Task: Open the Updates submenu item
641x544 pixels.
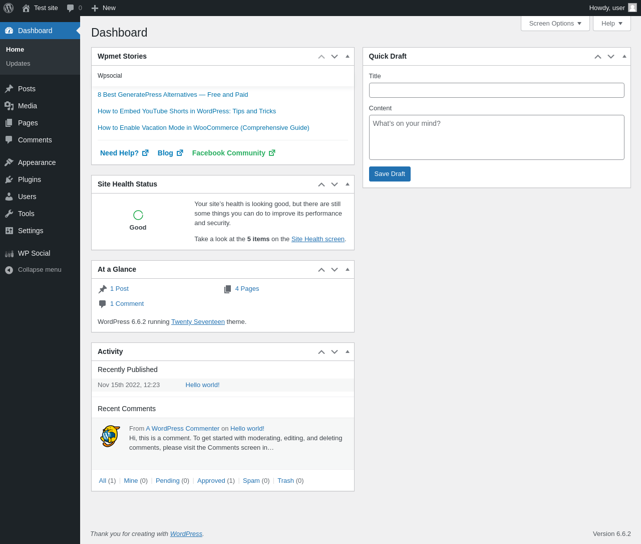Action: (x=18, y=64)
